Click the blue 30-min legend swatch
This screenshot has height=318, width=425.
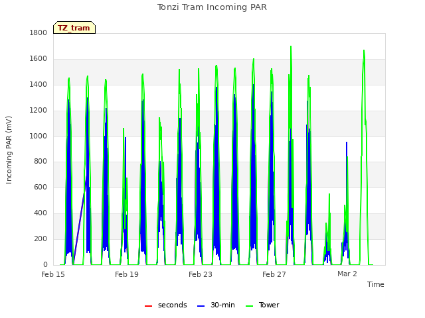click(x=201, y=306)
